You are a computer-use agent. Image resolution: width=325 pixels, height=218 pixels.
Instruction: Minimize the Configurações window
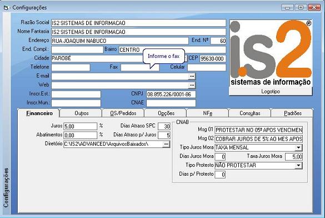287,7
